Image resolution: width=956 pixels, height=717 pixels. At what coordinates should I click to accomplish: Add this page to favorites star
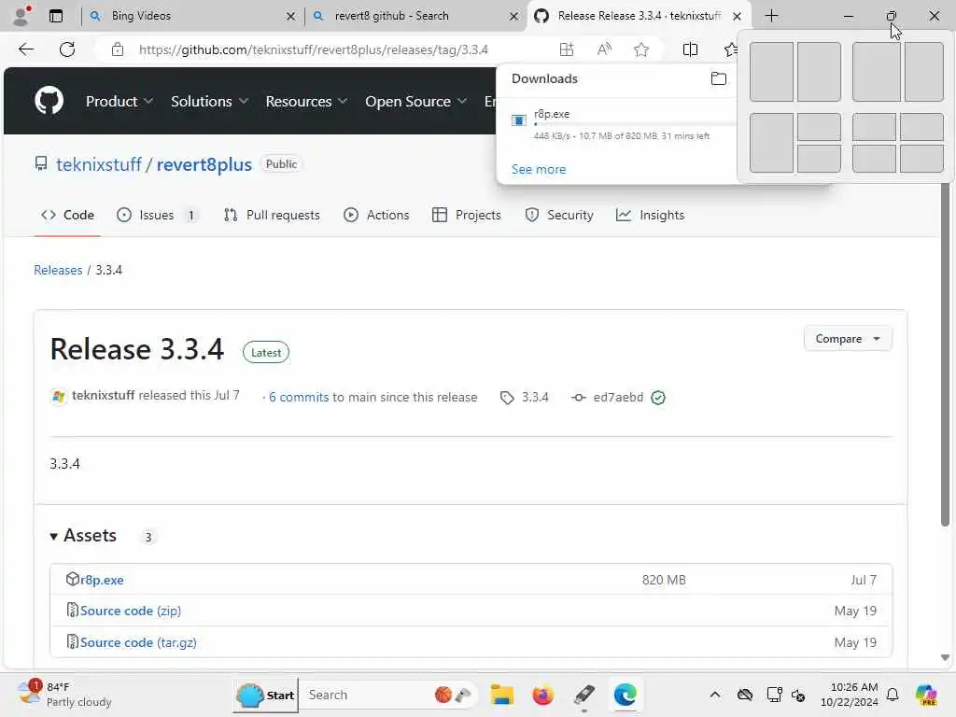tap(640, 49)
